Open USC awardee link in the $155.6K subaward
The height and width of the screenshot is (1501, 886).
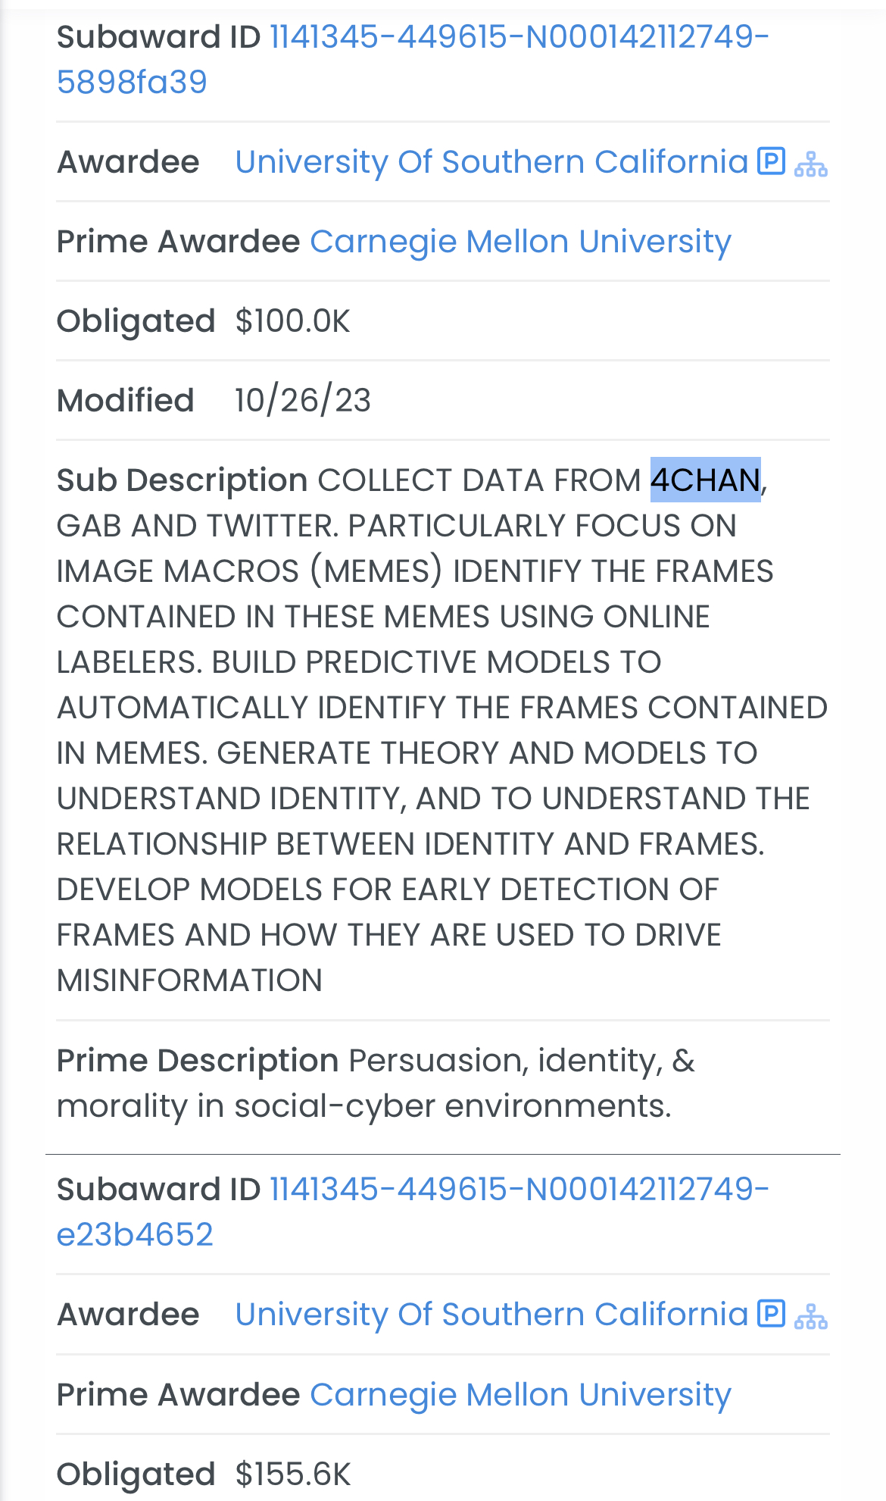(x=491, y=1315)
